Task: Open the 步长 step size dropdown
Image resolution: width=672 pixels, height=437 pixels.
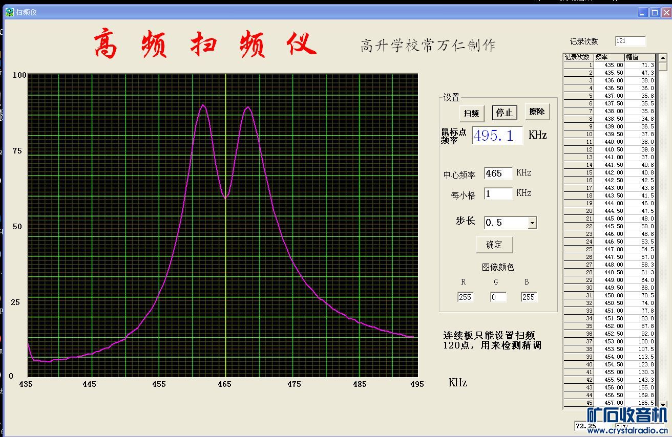Action: 532,223
